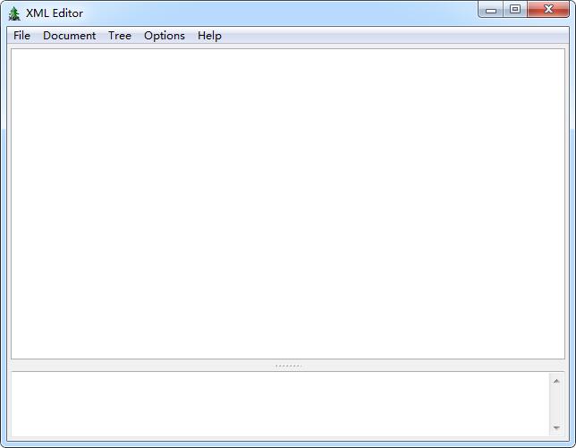This screenshot has width=576, height=448.
Task: Click inside the bottom message text pane
Action: click(x=280, y=404)
